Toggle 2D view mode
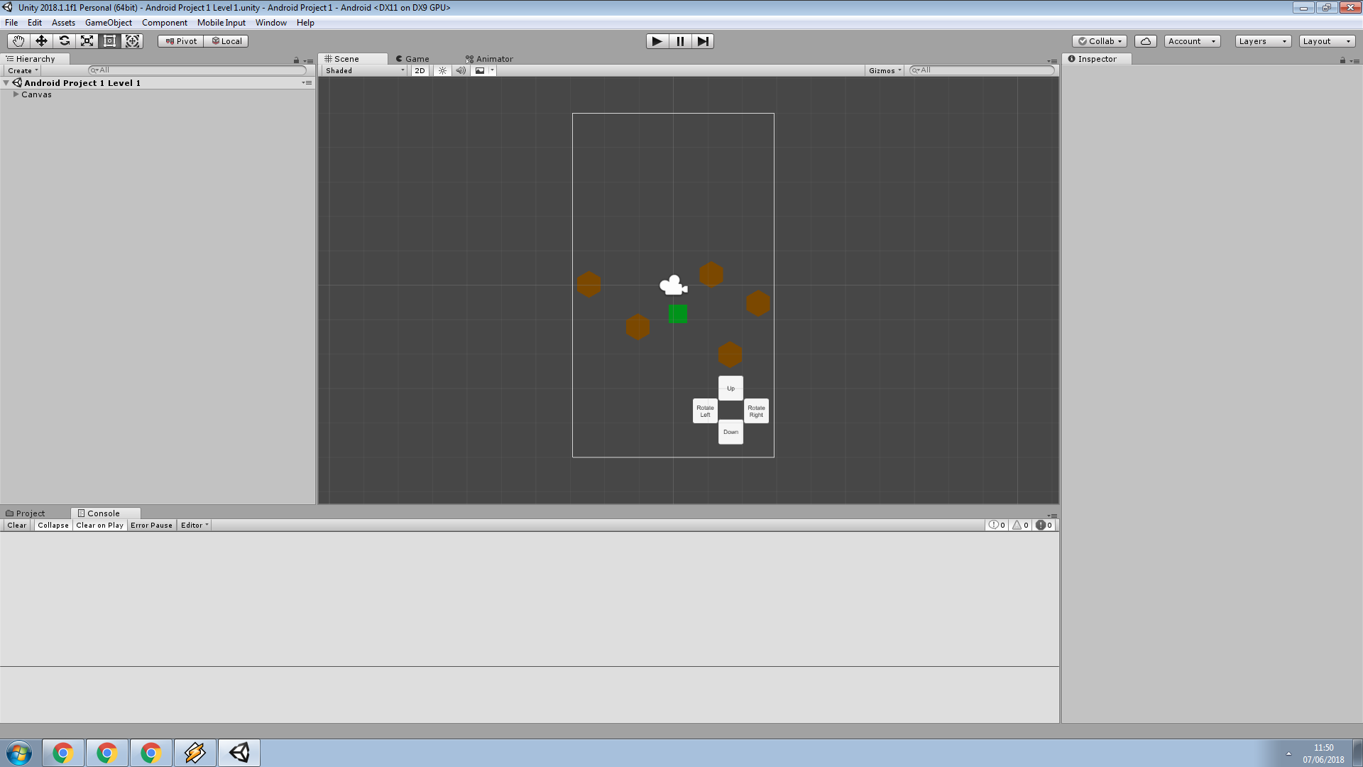The height and width of the screenshot is (767, 1363). (x=420, y=70)
